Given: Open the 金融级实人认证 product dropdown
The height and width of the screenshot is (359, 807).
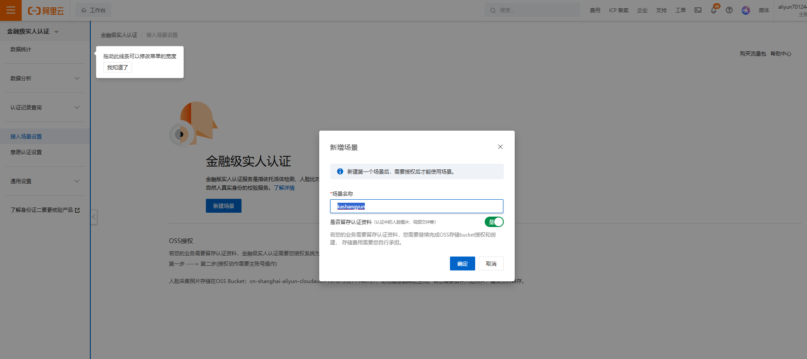Looking at the screenshot, I should [33, 32].
